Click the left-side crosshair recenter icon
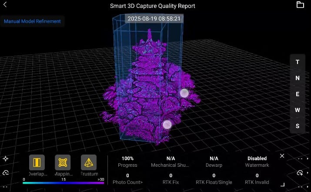The width and height of the screenshot is (311, 192). [5, 159]
